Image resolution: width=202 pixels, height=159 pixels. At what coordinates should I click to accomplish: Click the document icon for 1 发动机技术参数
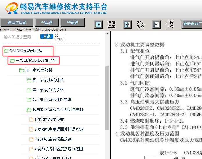(x=31, y=120)
